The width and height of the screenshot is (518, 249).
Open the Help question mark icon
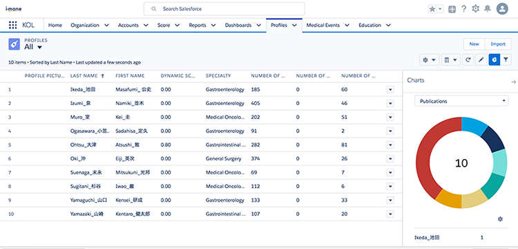464,9
